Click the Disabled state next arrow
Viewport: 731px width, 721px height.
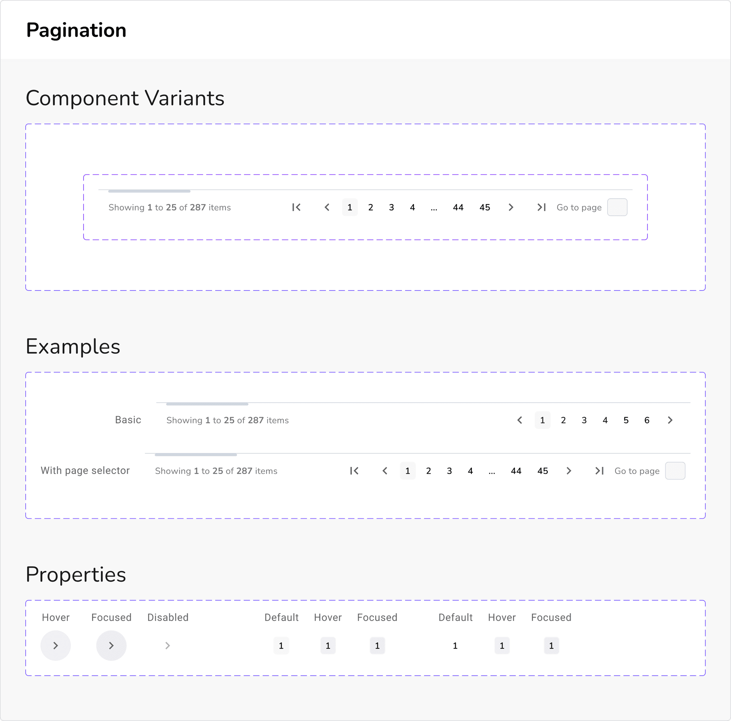point(168,646)
